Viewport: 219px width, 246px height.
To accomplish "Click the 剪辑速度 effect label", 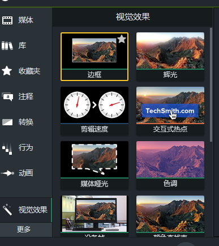I will point(95,129).
